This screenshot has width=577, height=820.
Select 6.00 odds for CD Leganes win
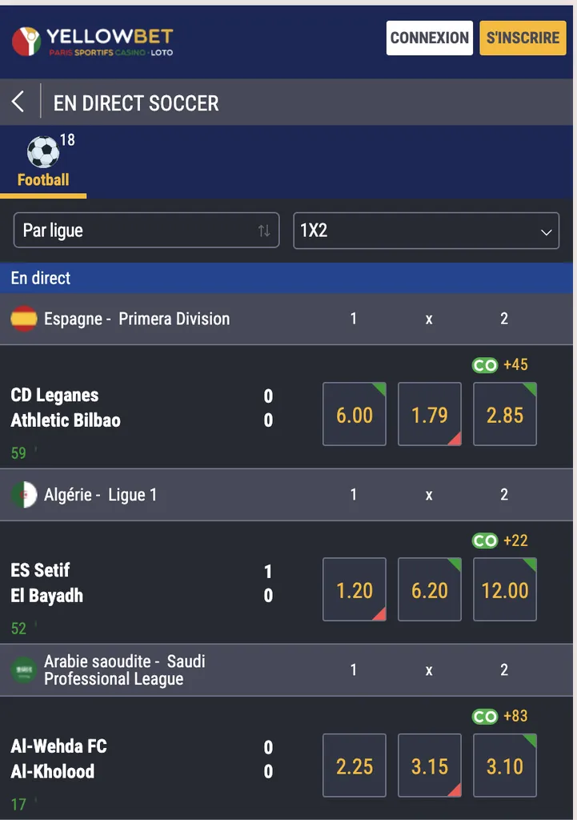coord(354,414)
